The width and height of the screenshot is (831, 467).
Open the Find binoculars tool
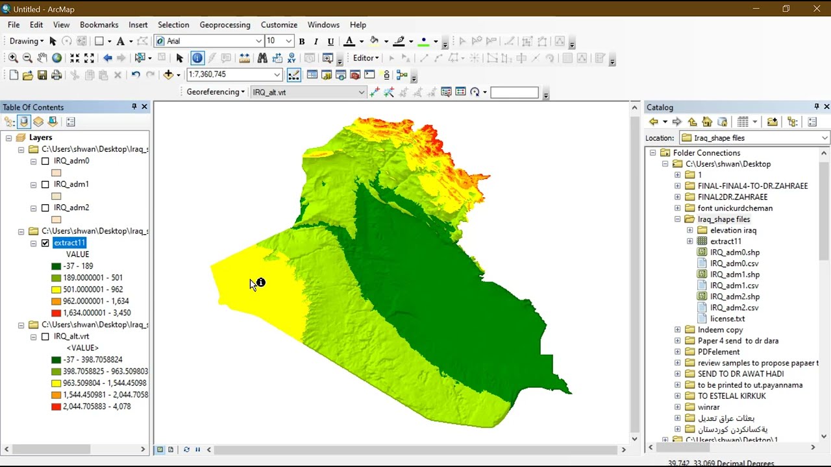point(262,58)
